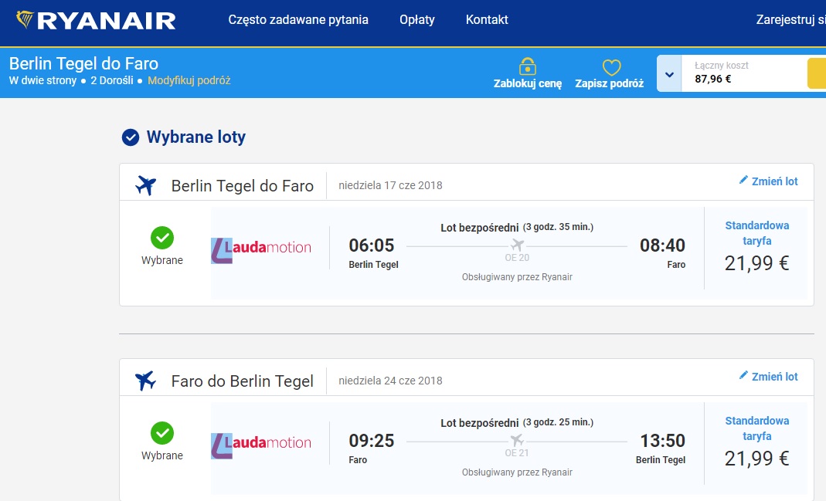Open the Opłaty menu item
Screen dimensions: 826x501
(x=417, y=19)
